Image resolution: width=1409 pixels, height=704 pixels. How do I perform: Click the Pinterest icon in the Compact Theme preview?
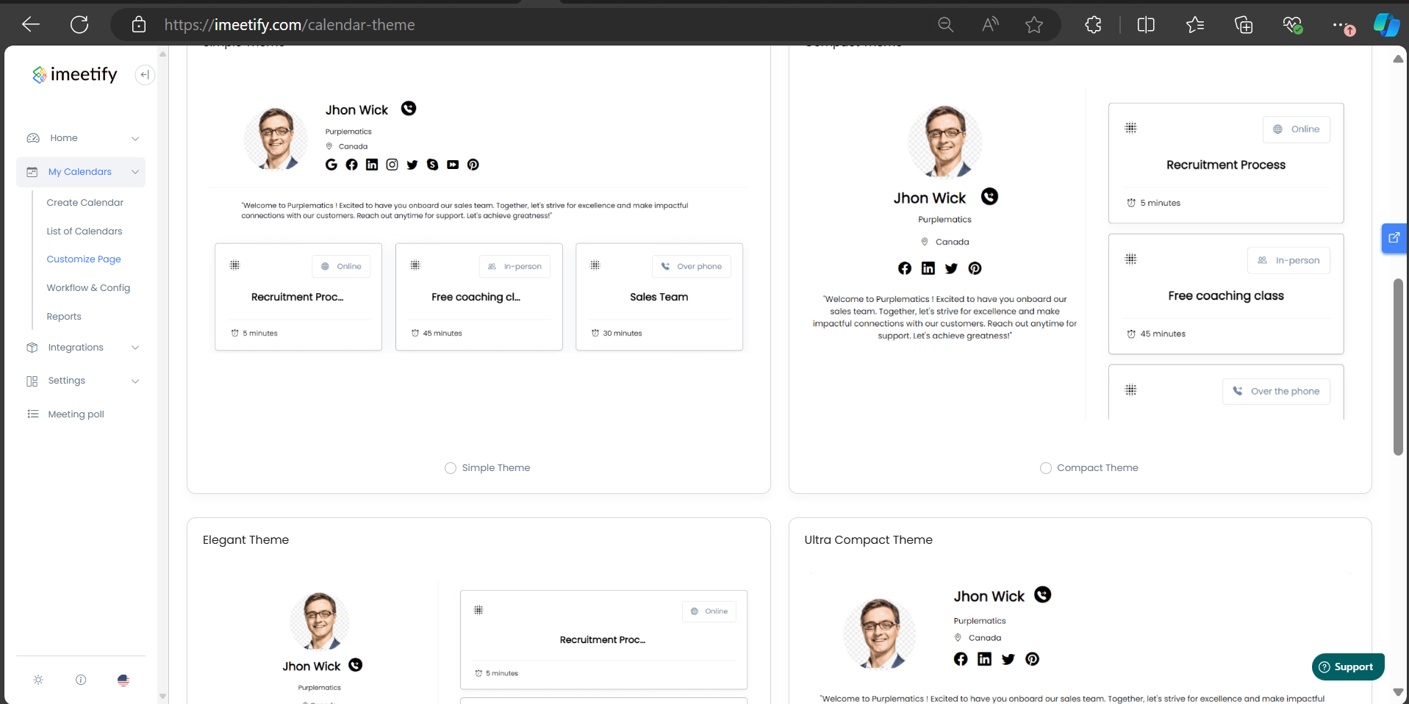pyautogui.click(x=975, y=268)
